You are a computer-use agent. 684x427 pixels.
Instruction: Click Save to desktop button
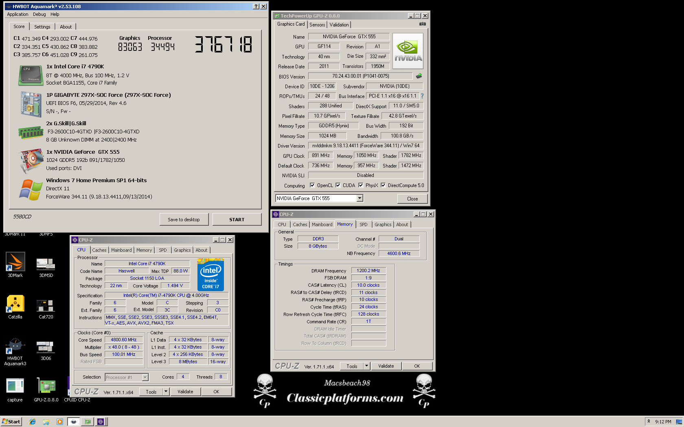[x=184, y=220]
